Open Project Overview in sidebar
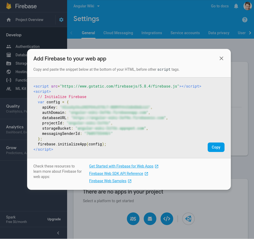The width and height of the screenshot is (254, 239). (x=29, y=20)
